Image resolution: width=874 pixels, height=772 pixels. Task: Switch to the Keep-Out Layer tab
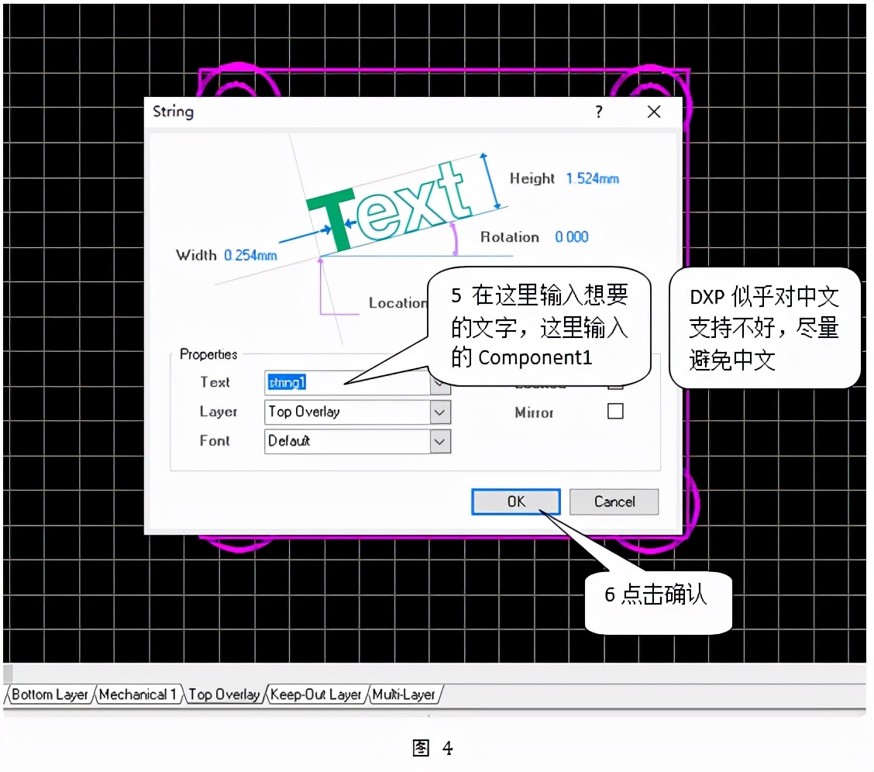point(315,694)
